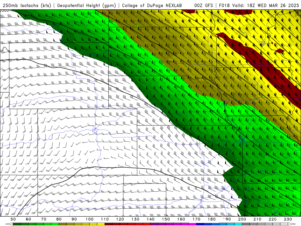Click the bright magenta swatch just before 170
Viewport: 301px width, 226px height.
tap(193, 224)
